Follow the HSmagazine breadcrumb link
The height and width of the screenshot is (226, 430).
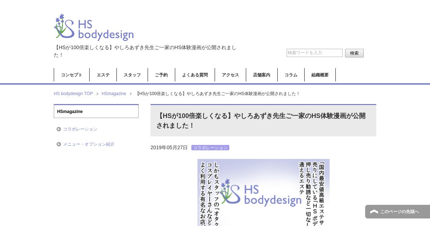coord(114,94)
